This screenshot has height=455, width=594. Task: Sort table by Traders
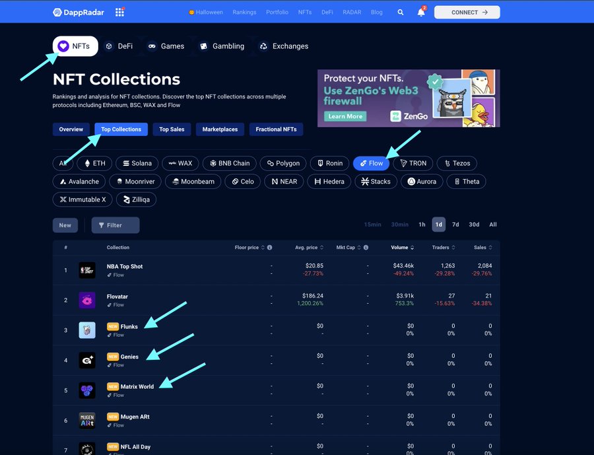(x=444, y=247)
